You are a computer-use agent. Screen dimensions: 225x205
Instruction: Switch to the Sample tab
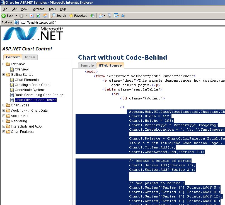coord(87,65)
